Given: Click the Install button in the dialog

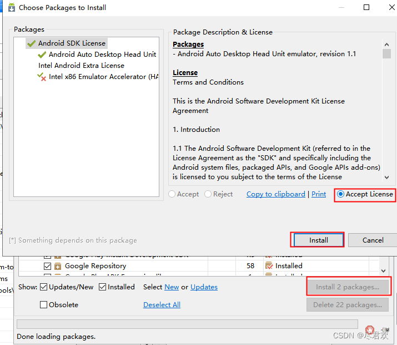Looking at the screenshot, I should [x=318, y=240].
